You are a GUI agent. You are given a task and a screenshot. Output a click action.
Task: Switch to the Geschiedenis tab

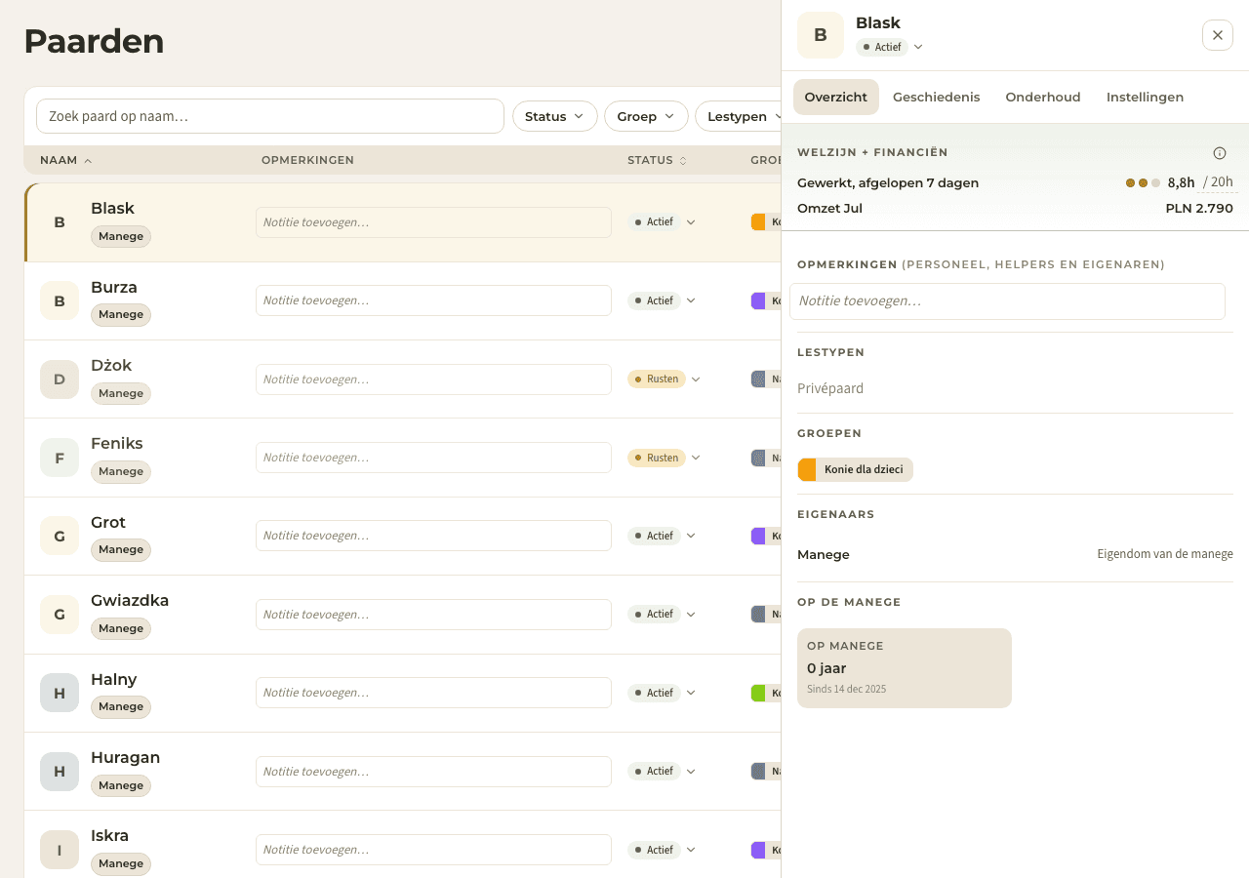pyautogui.click(x=937, y=97)
